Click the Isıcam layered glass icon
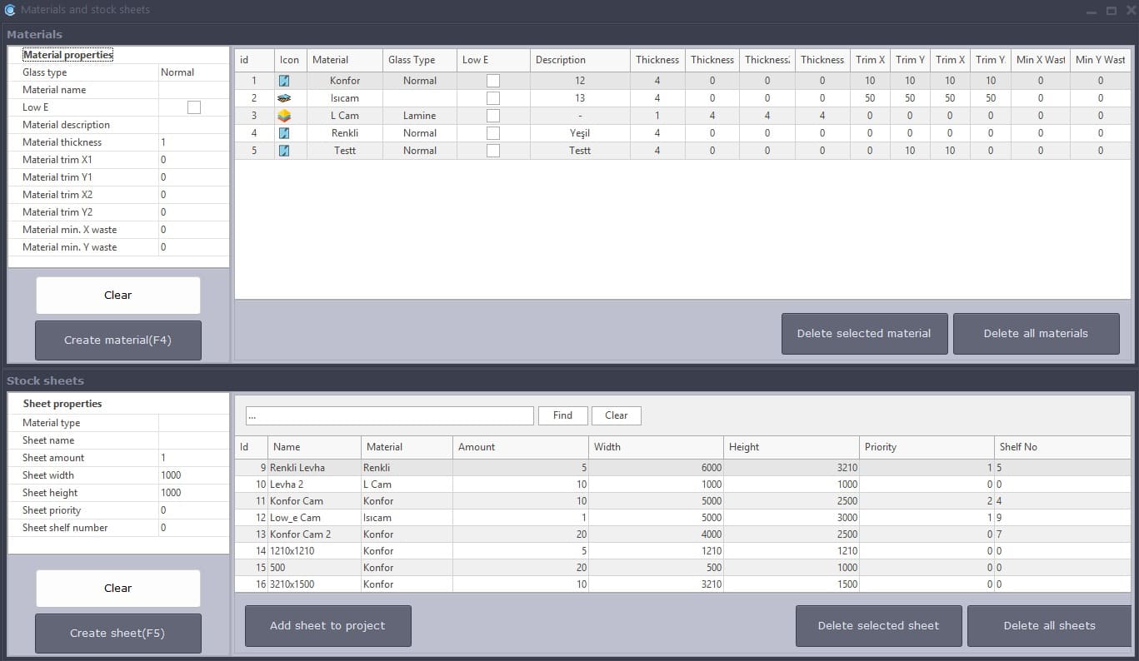This screenshot has height=661, width=1139. click(x=283, y=97)
